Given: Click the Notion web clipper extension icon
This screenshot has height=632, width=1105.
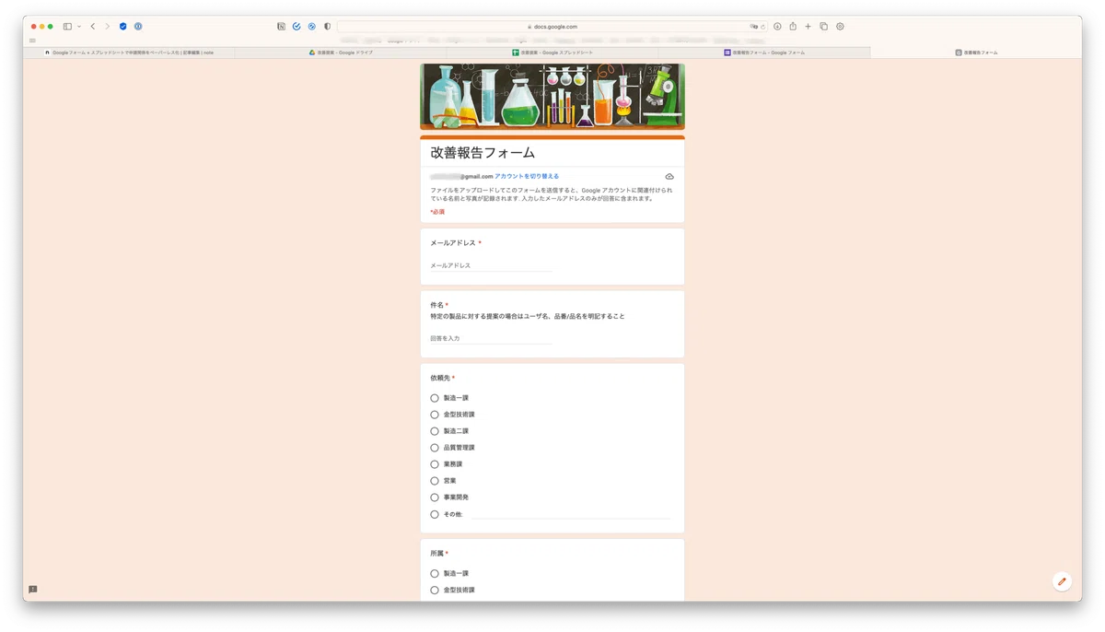Looking at the screenshot, I should pos(282,27).
